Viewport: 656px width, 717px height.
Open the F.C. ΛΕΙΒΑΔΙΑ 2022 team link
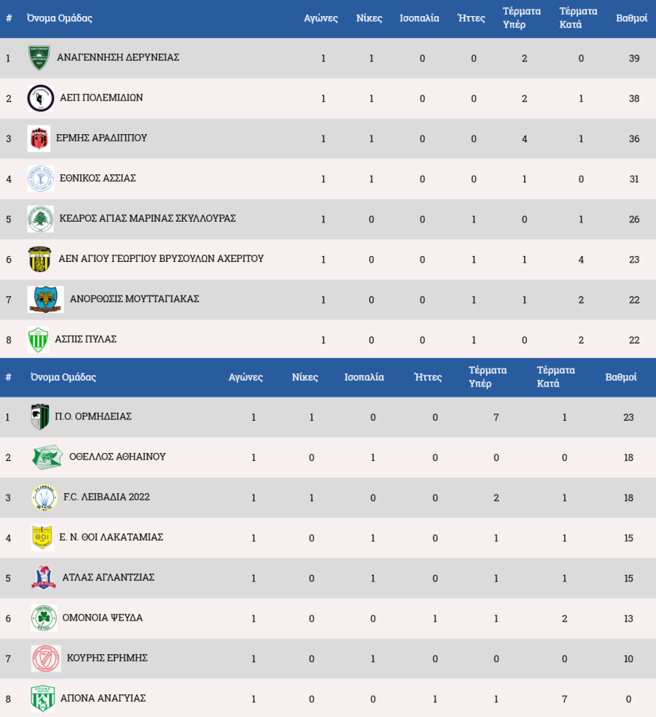[106, 497]
